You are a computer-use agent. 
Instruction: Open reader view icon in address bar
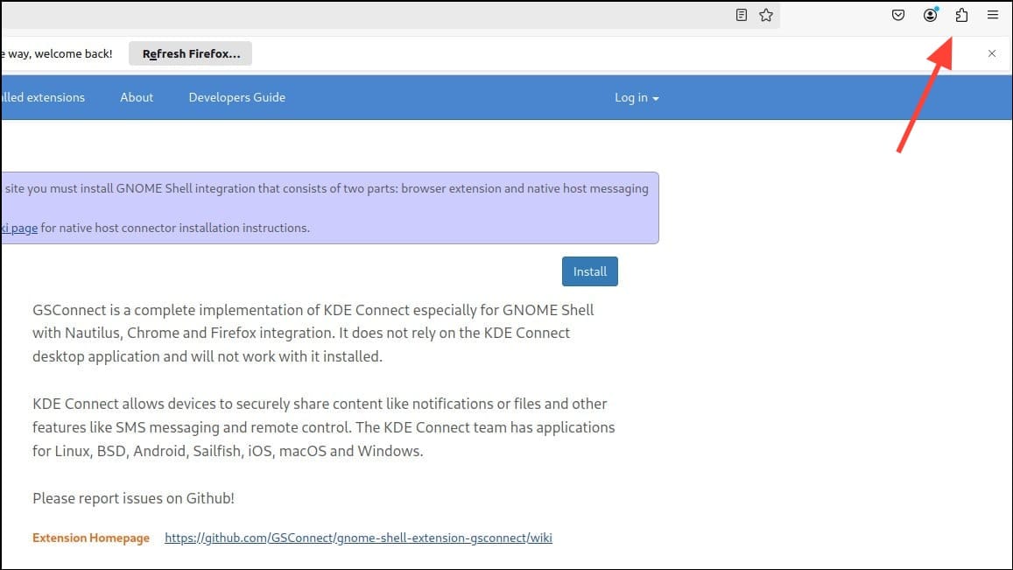pos(741,15)
